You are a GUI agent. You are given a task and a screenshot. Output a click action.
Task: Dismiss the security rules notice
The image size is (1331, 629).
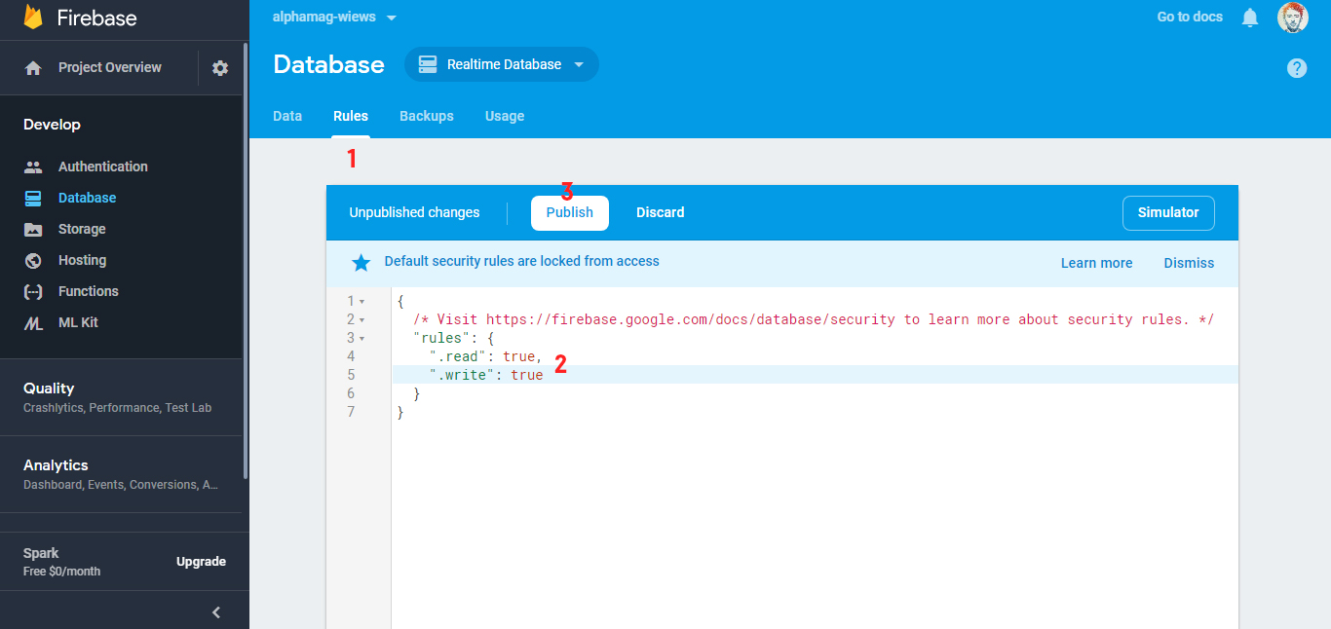point(1189,263)
